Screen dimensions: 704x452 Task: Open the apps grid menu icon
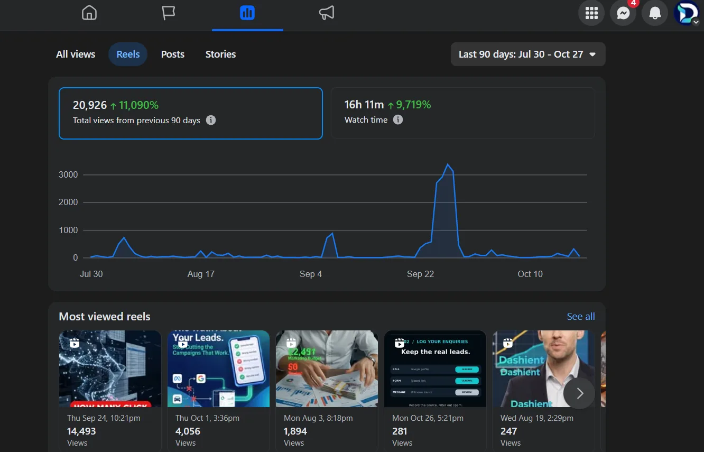591,13
